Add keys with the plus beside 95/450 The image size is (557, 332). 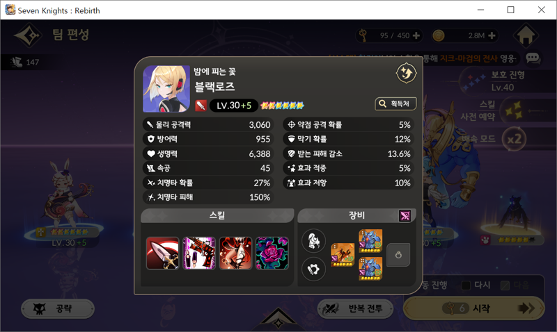point(416,35)
